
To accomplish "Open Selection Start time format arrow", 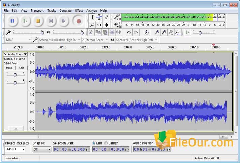I will pyautogui.click(x=89, y=149).
